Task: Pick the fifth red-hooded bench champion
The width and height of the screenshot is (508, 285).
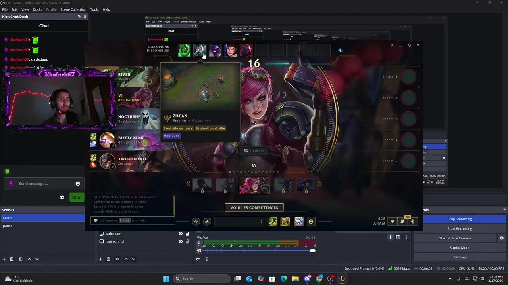Action: pos(246,50)
